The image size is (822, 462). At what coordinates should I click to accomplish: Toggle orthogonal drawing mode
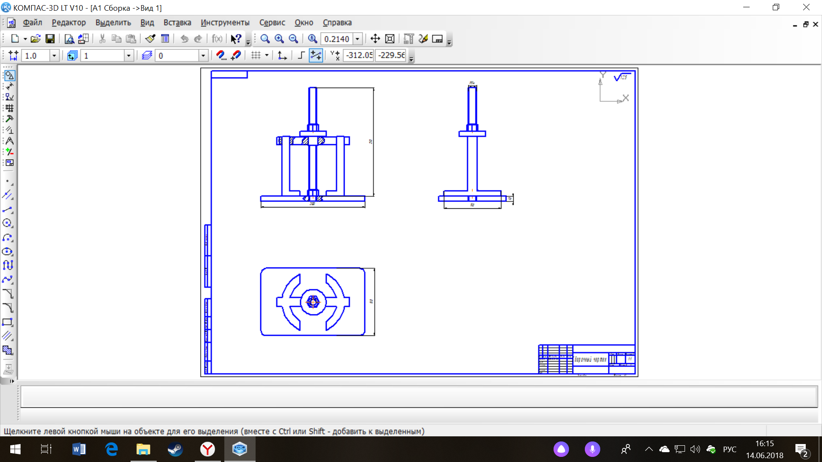click(301, 55)
